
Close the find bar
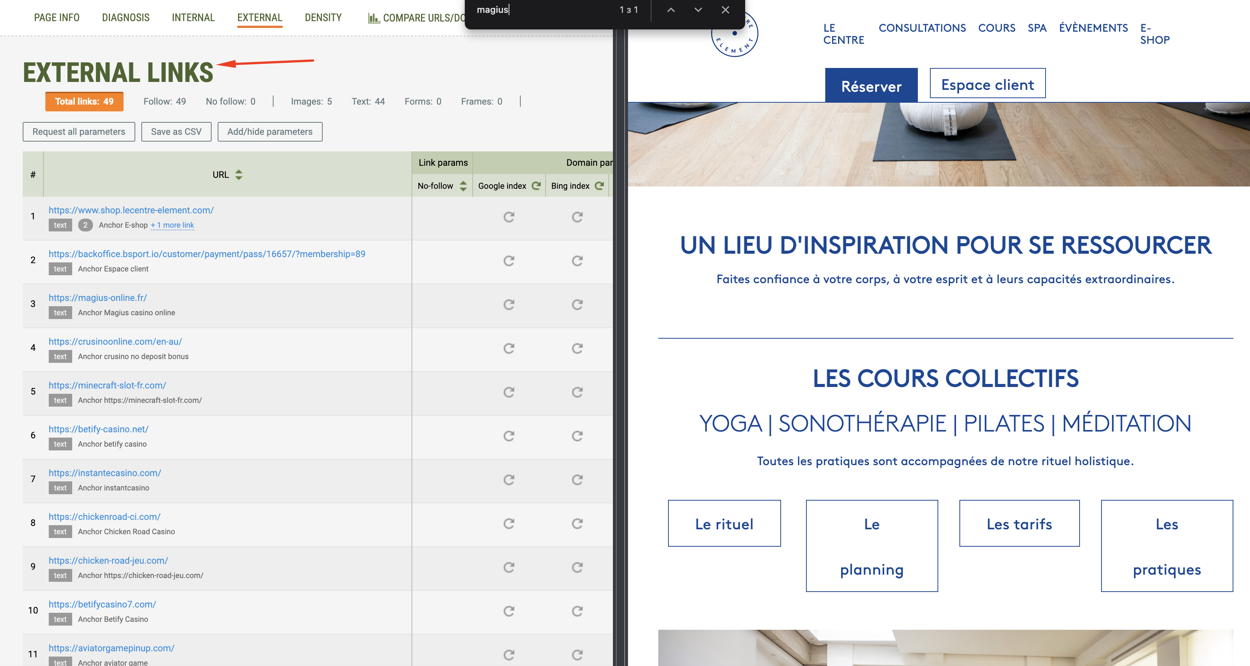click(726, 10)
